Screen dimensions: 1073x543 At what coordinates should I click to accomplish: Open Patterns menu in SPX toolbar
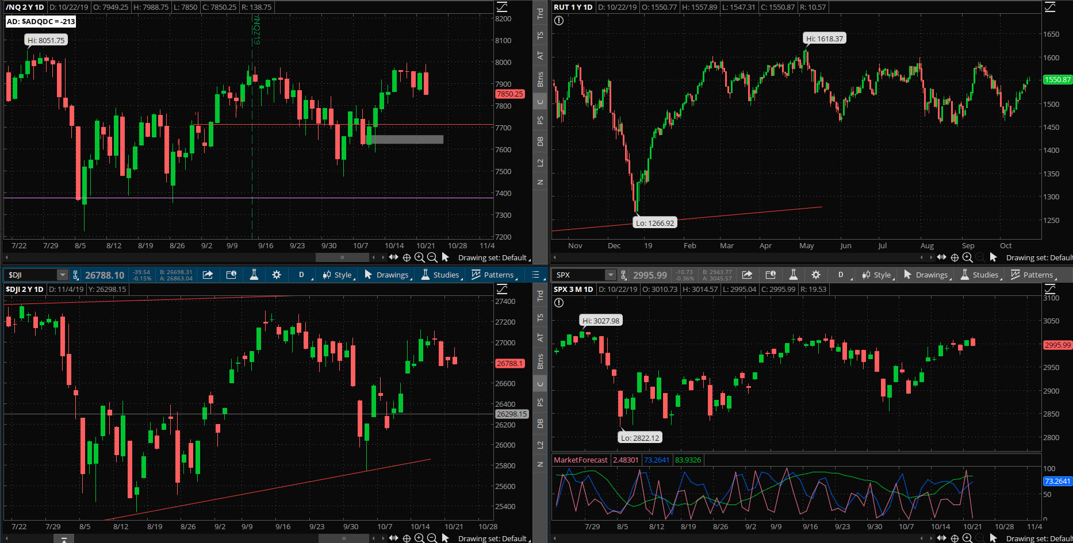tap(1033, 275)
